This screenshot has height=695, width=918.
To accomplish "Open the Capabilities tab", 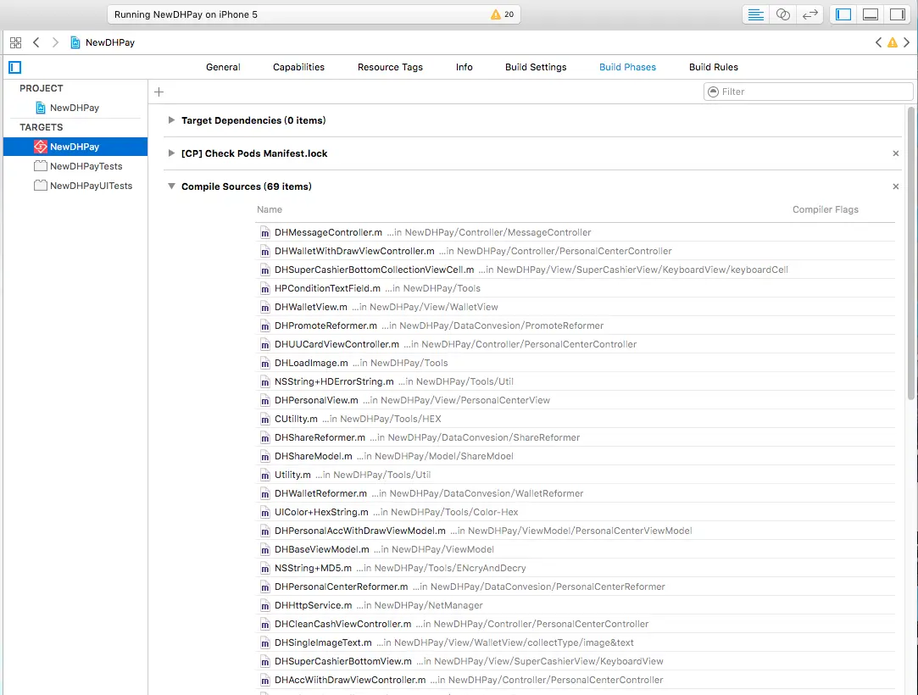I will click(298, 67).
